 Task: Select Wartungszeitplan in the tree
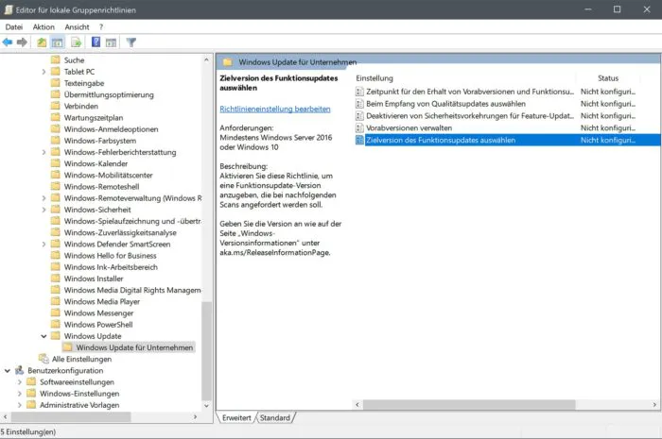pos(94,118)
